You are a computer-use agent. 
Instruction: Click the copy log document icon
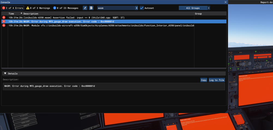click(x=91, y=8)
